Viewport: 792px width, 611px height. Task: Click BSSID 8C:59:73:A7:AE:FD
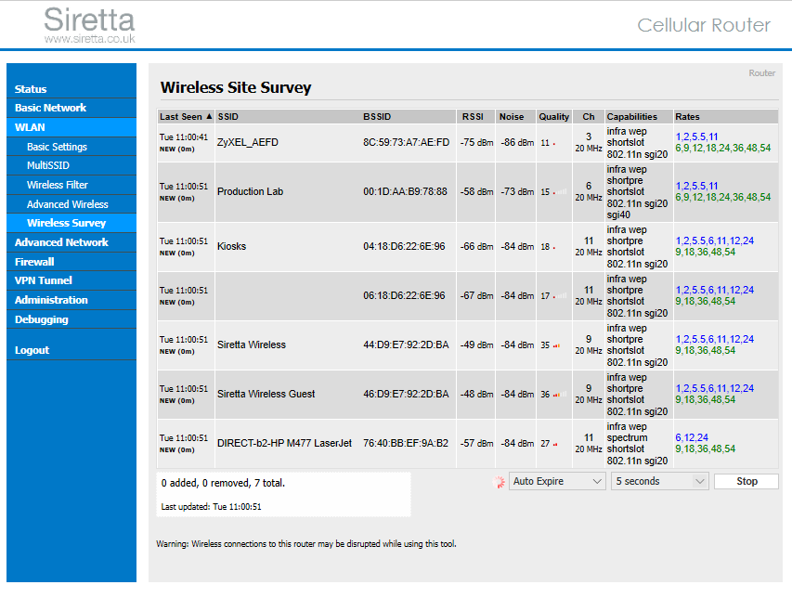pyautogui.click(x=406, y=142)
